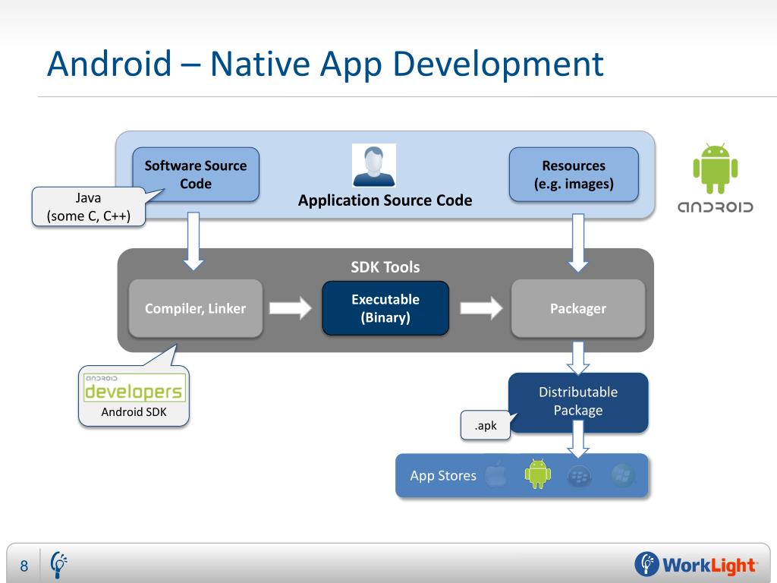Click the Distributable Package box
The height and width of the screenshot is (583, 777).
(x=578, y=402)
